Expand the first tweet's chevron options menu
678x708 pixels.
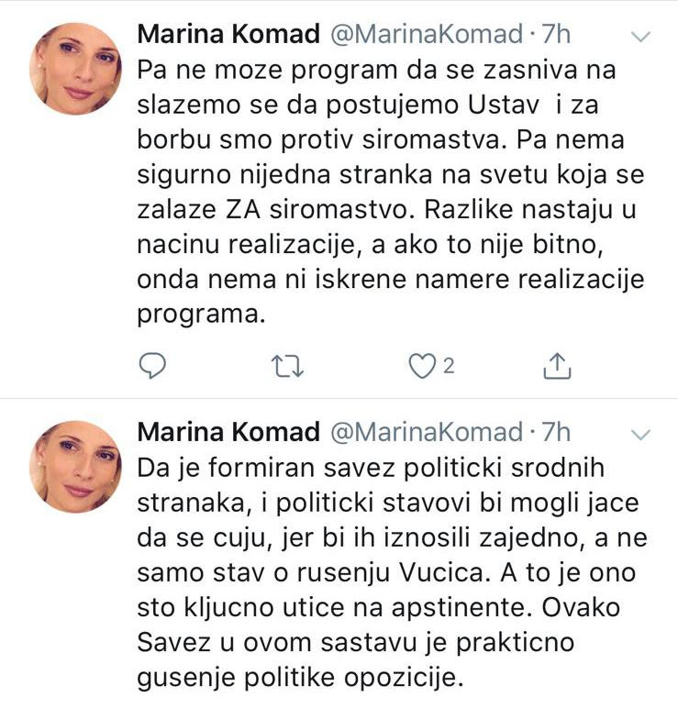(x=642, y=38)
